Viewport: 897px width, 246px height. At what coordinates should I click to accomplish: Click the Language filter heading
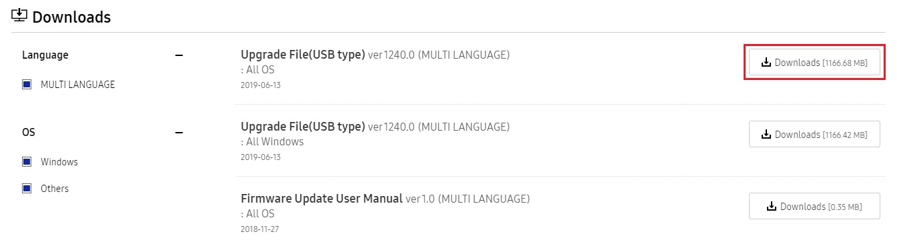pos(45,55)
